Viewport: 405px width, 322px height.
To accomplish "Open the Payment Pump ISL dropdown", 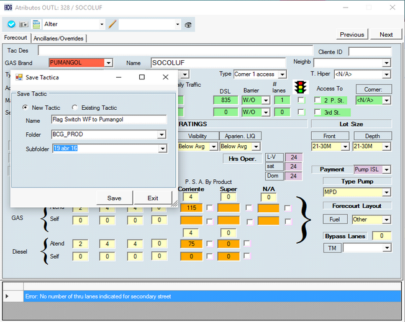I will click(x=386, y=169).
